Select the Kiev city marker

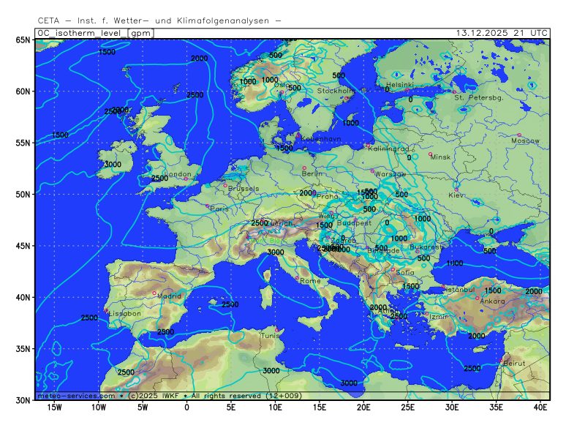(x=456, y=190)
